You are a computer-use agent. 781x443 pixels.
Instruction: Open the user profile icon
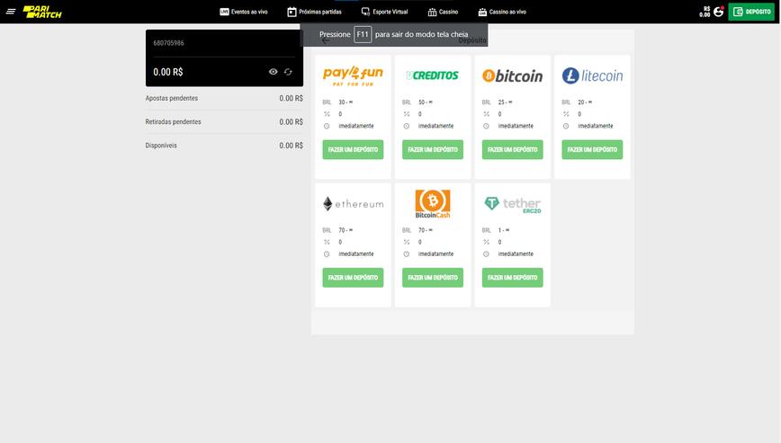718,12
